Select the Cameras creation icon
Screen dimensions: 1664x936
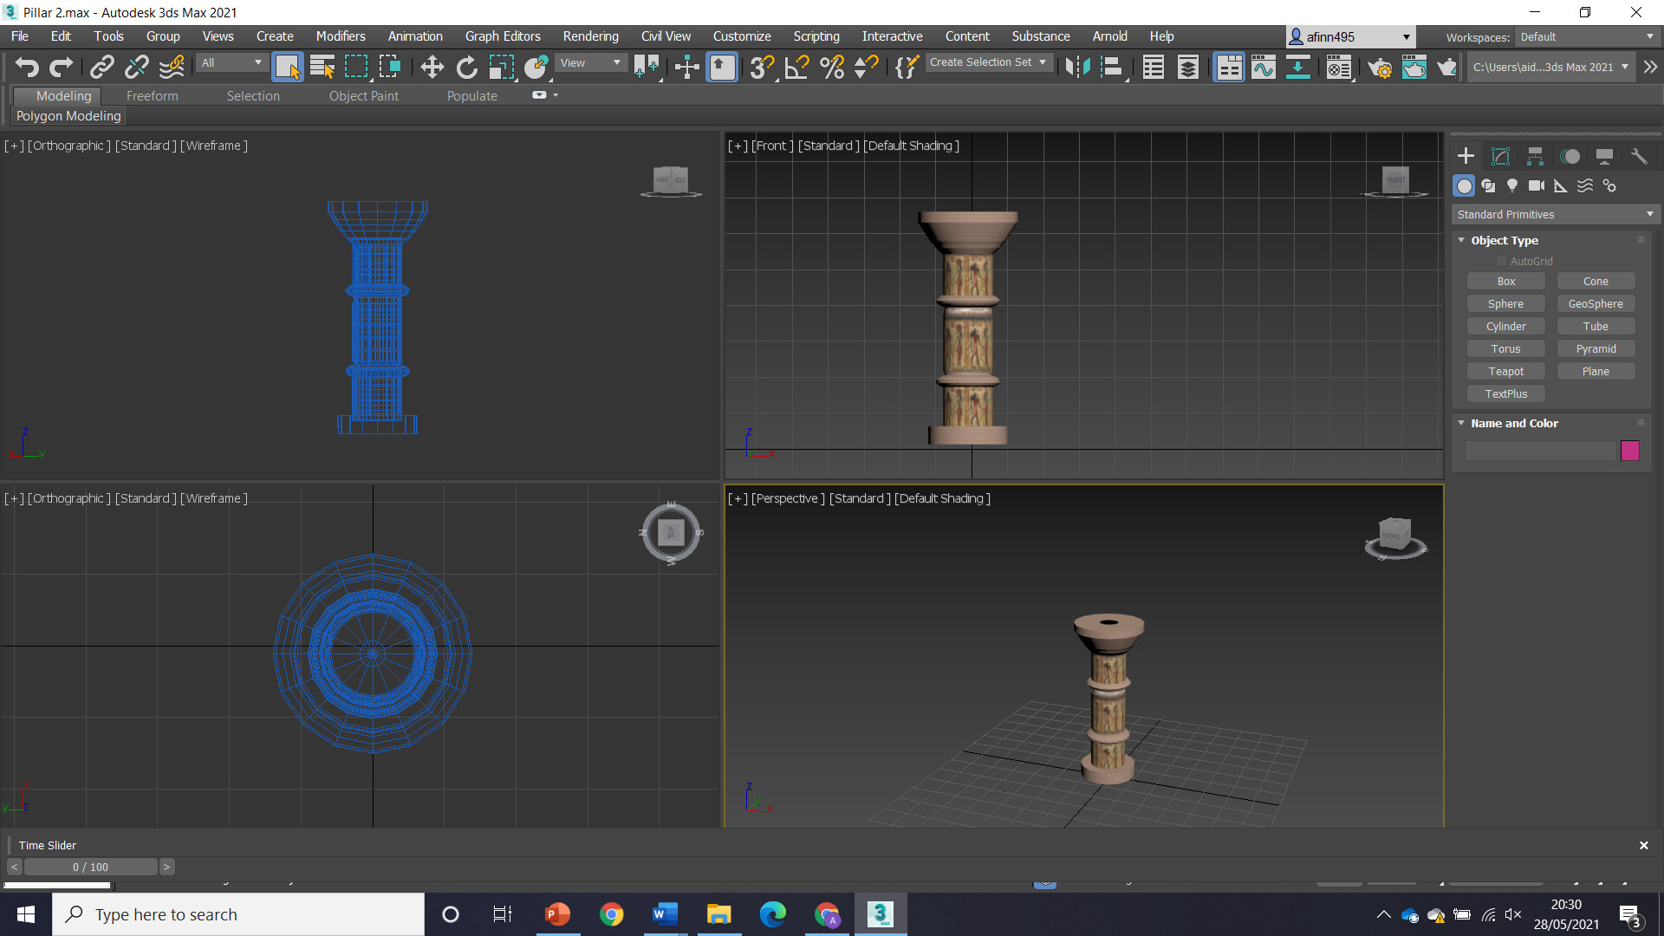point(1536,185)
